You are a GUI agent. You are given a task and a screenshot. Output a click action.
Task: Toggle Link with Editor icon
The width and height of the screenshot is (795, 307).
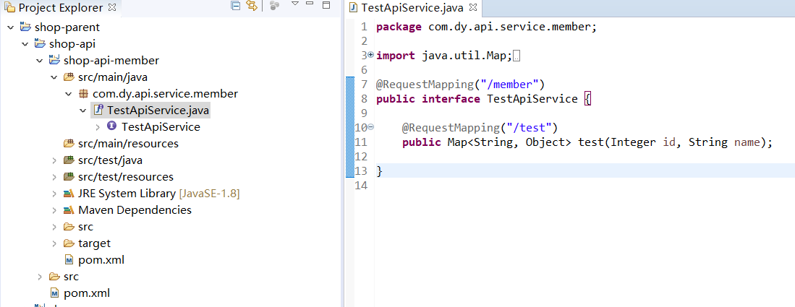click(x=252, y=6)
